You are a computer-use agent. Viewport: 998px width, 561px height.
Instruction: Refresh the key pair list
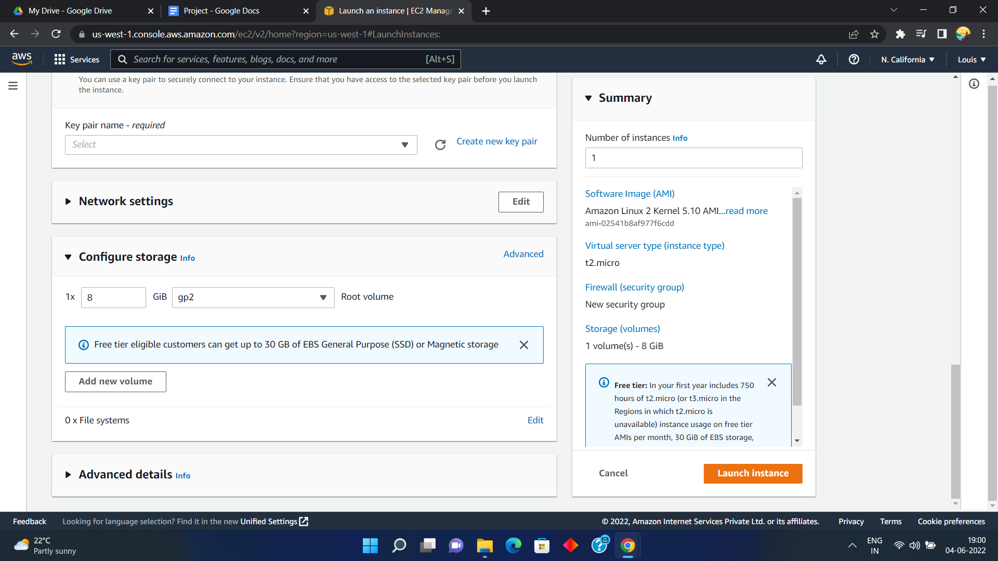(440, 145)
